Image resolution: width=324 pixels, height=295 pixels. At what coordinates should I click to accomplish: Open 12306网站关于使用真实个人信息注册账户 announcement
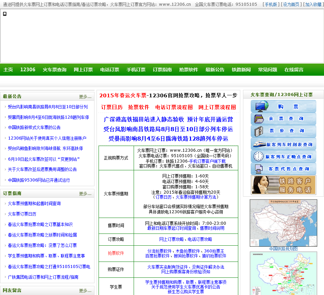[47, 138]
